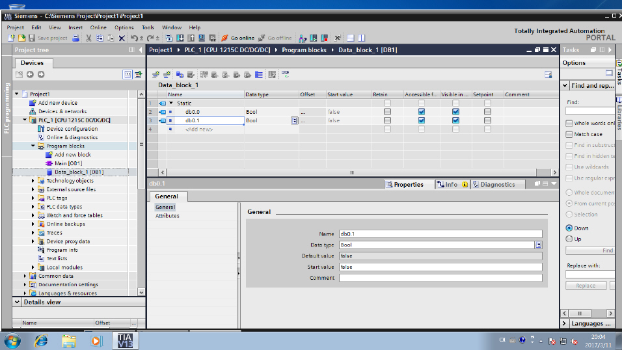Click the Download to device icon
The width and height of the screenshot is (622, 350).
tap(180, 38)
